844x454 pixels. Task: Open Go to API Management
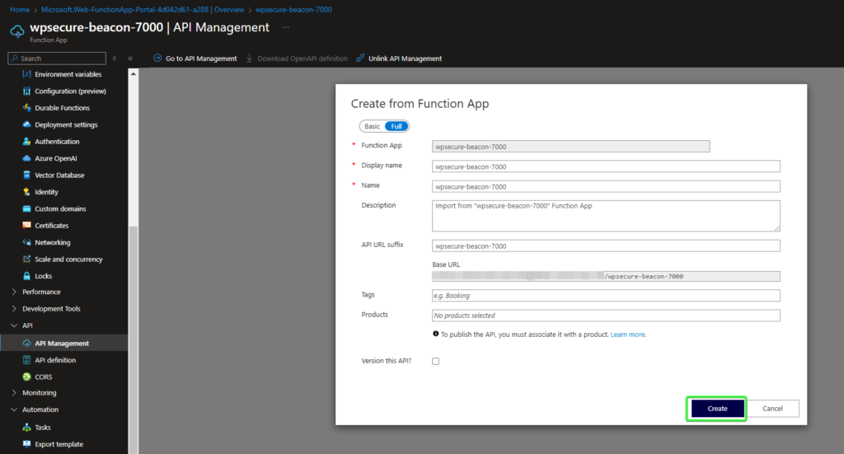pos(195,59)
